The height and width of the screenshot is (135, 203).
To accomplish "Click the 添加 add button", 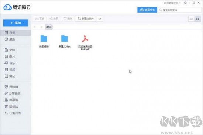I will (x=16, y=23).
